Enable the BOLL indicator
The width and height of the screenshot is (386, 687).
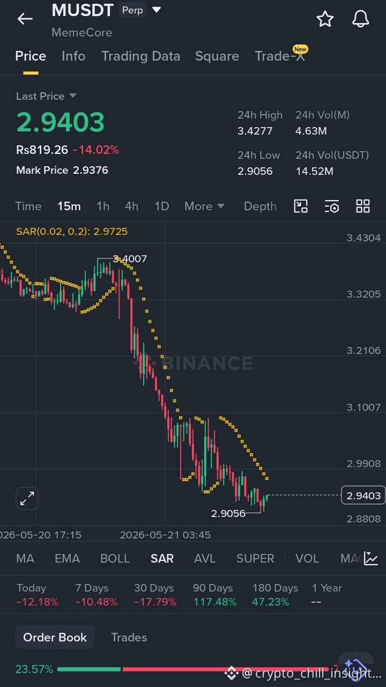pyautogui.click(x=115, y=558)
